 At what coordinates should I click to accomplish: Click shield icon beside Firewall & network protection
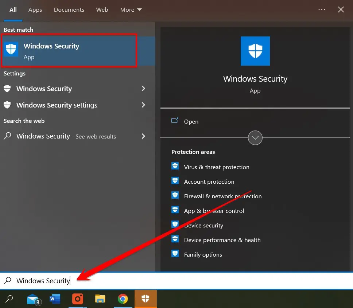pos(175,195)
